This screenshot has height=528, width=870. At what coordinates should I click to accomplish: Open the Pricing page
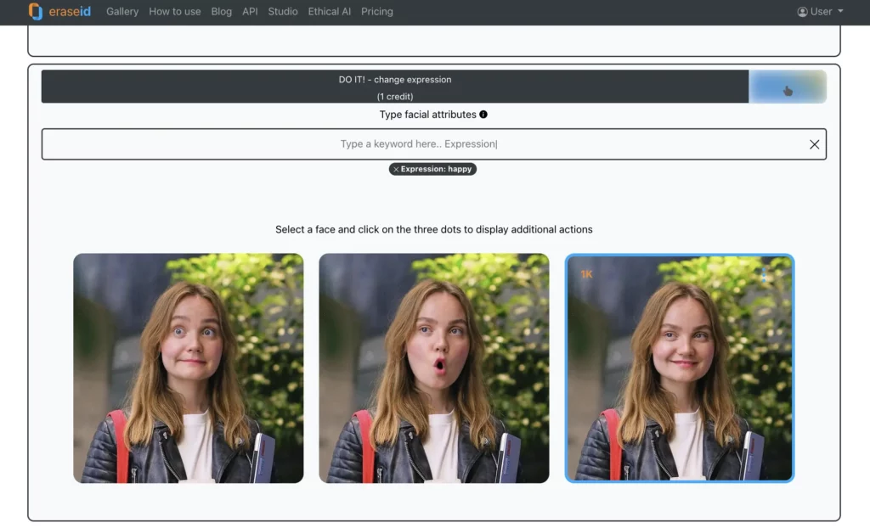(x=377, y=12)
